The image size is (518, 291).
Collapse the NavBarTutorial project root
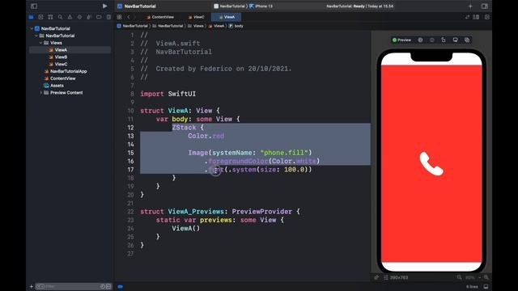32,28
